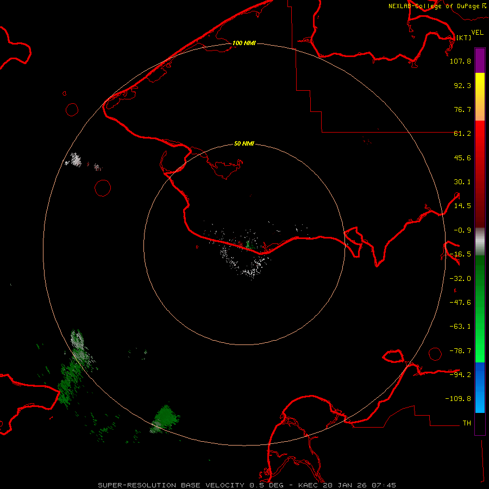Click the -0.9 velocity scale value
The height and width of the screenshot is (489, 489).
[x=462, y=230]
